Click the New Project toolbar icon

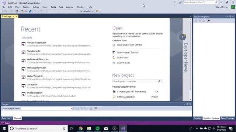click(x=17, y=11)
